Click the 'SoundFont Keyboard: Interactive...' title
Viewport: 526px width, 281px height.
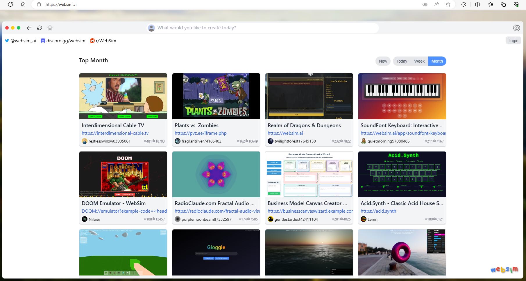coord(401,125)
